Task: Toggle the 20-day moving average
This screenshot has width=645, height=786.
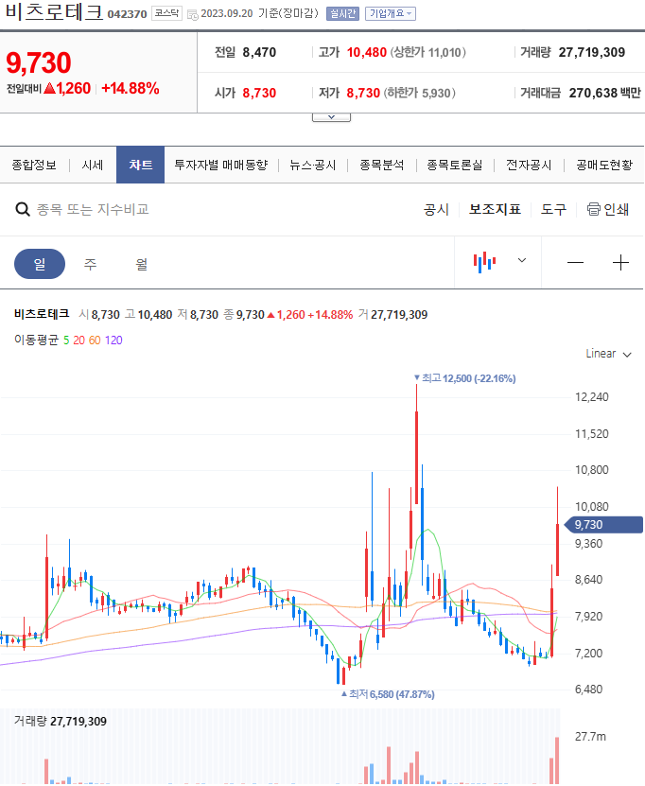Action: (78, 341)
